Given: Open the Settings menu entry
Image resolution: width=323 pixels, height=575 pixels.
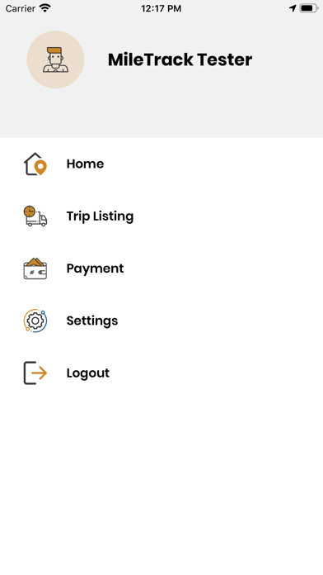Looking at the screenshot, I should coord(161,321).
